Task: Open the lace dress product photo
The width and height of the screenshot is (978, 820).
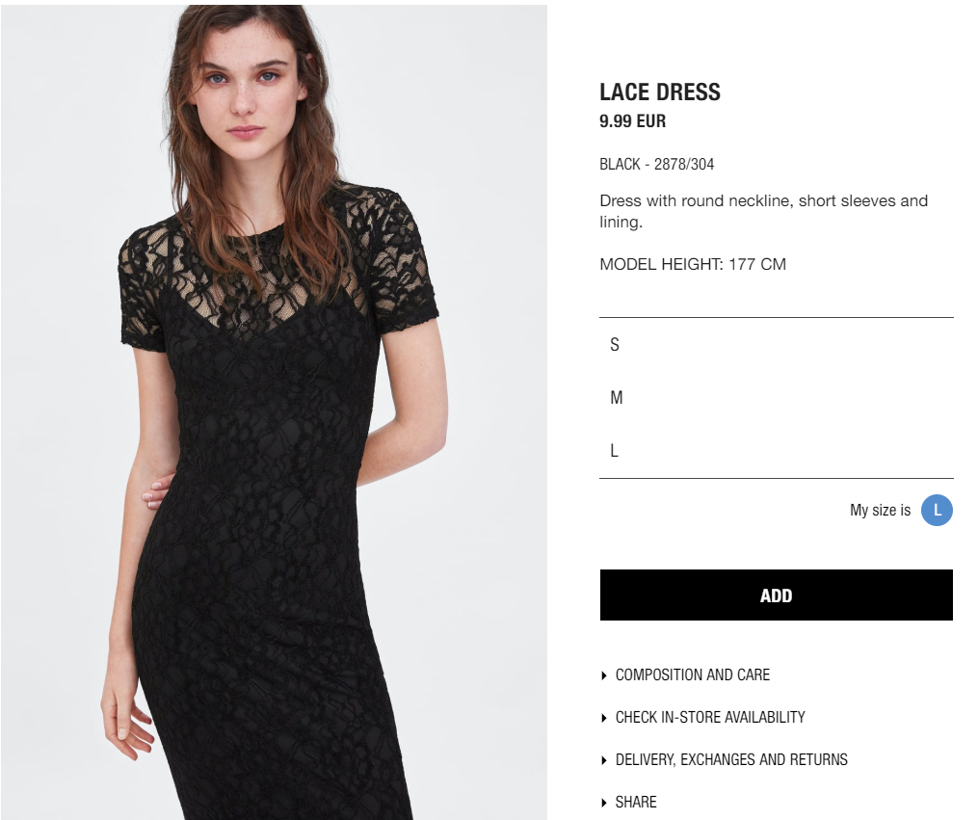Action: click(274, 412)
